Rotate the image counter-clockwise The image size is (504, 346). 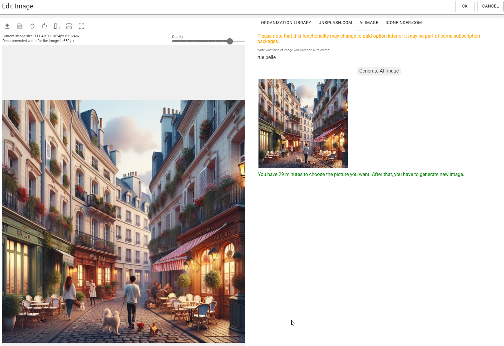[x=32, y=26]
